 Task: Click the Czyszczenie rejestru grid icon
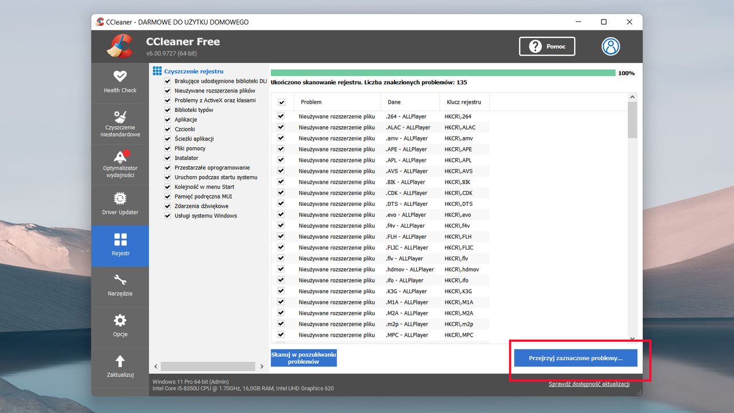click(157, 71)
